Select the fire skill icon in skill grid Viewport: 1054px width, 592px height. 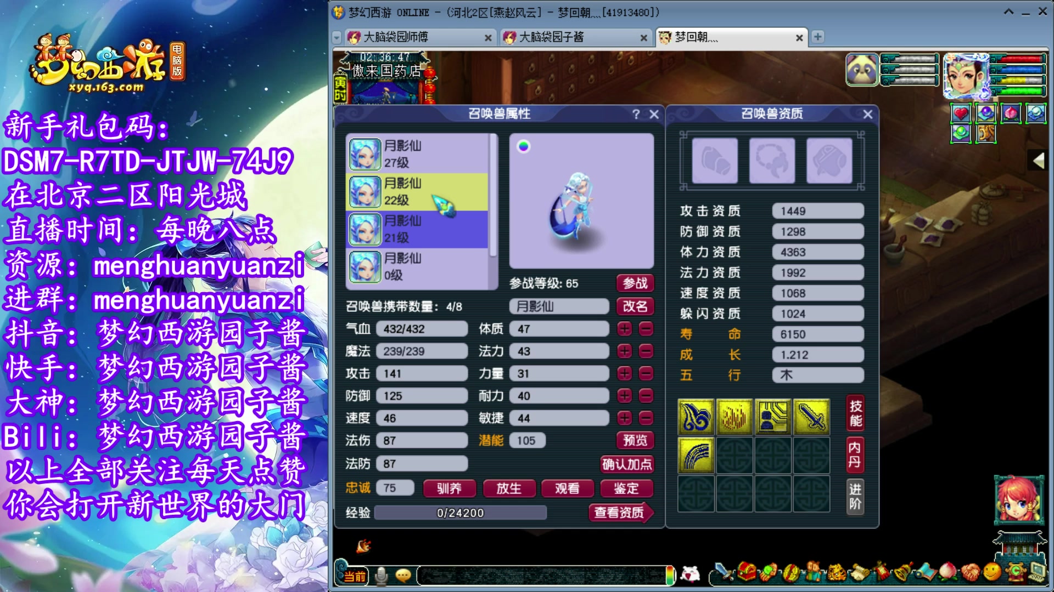point(735,417)
